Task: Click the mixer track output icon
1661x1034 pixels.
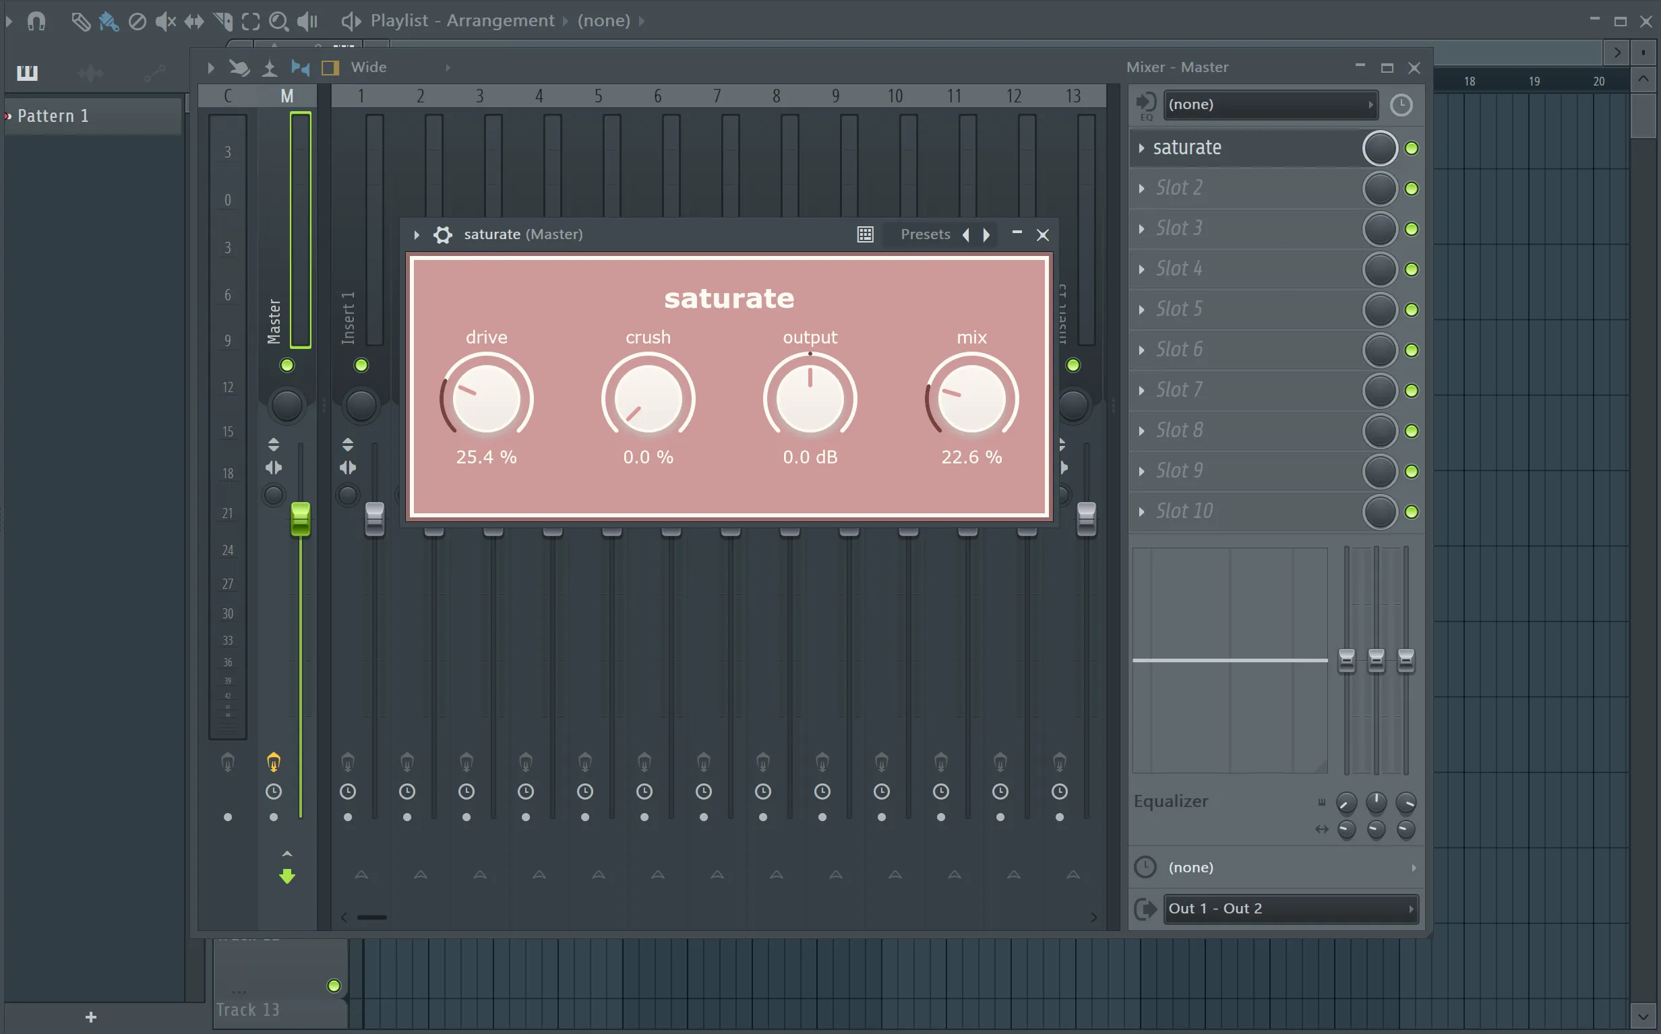Action: click(x=1145, y=909)
